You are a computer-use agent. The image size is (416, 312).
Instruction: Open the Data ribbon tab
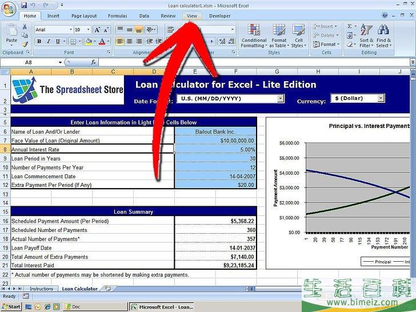click(x=144, y=16)
